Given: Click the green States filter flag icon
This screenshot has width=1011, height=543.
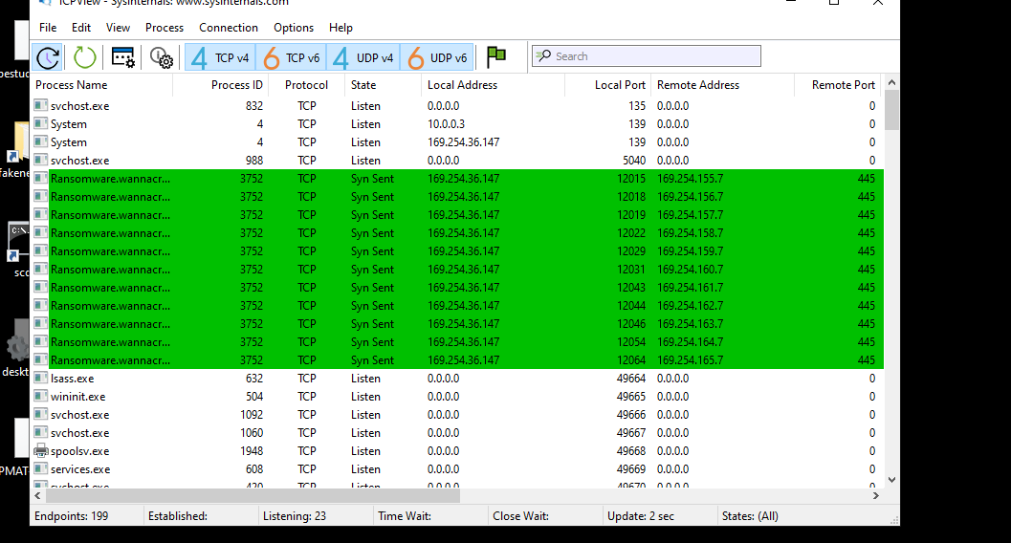Looking at the screenshot, I should click(x=495, y=56).
